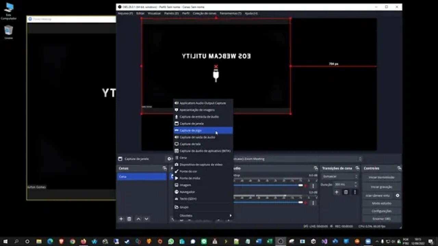Adjust the Duração spinner arrows
The image size is (438, 246).
click(x=356, y=184)
